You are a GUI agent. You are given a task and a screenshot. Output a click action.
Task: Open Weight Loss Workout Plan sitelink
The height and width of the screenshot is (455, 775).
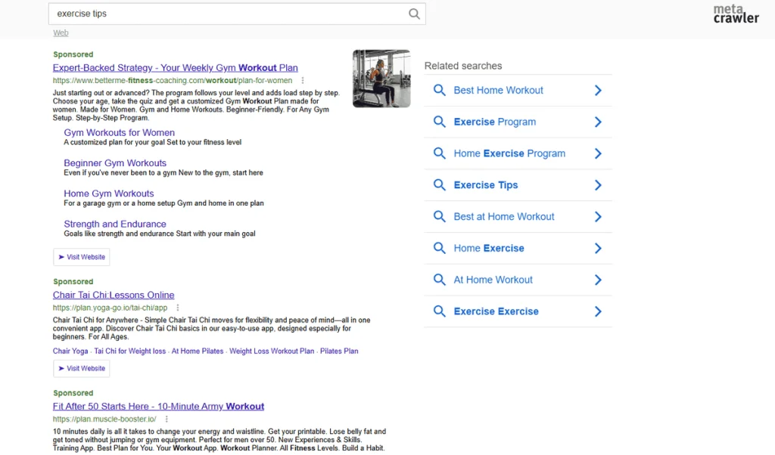(x=272, y=351)
